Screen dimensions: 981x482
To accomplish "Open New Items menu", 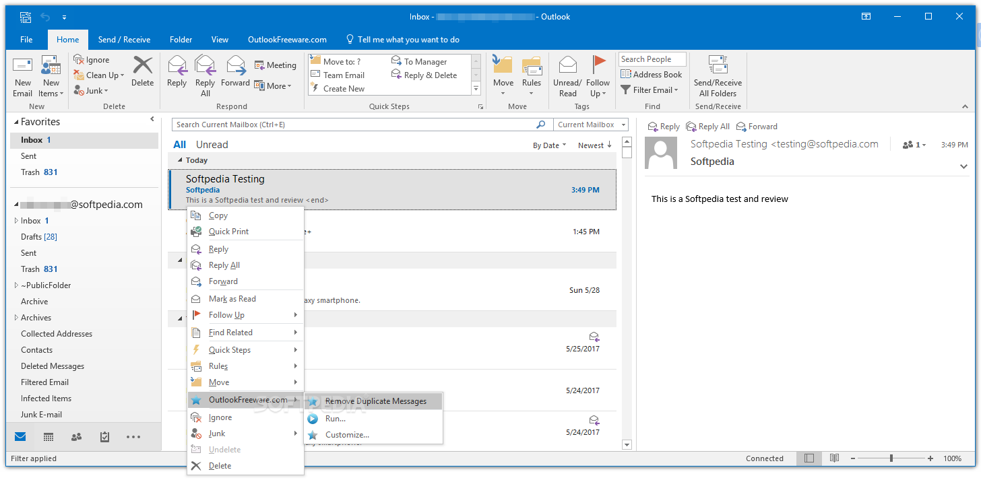I will [x=51, y=77].
